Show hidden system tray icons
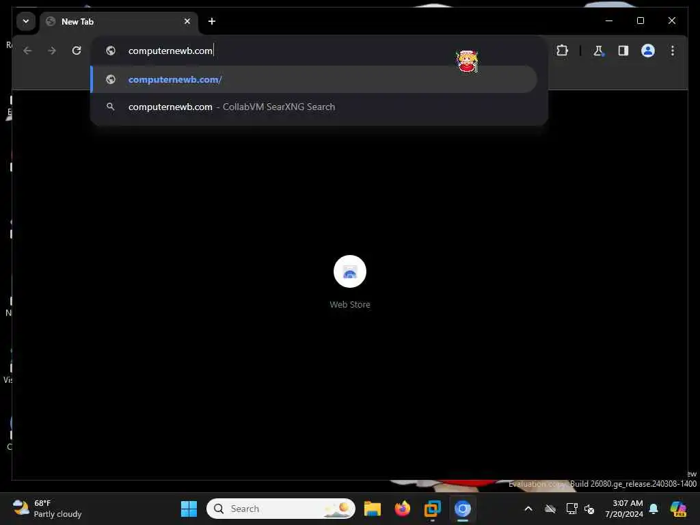 coord(528,509)
